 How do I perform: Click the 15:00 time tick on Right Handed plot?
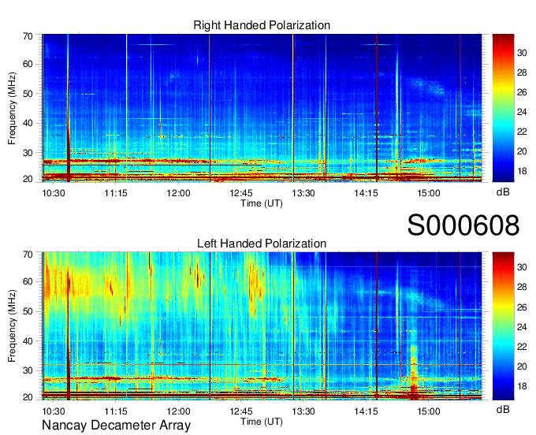click(429, 193)
